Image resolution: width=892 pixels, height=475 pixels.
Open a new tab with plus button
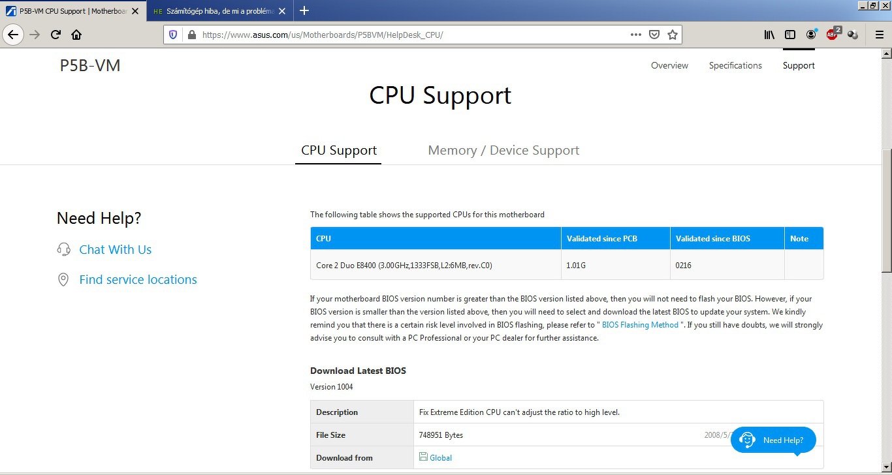click(x=304, y=10)
